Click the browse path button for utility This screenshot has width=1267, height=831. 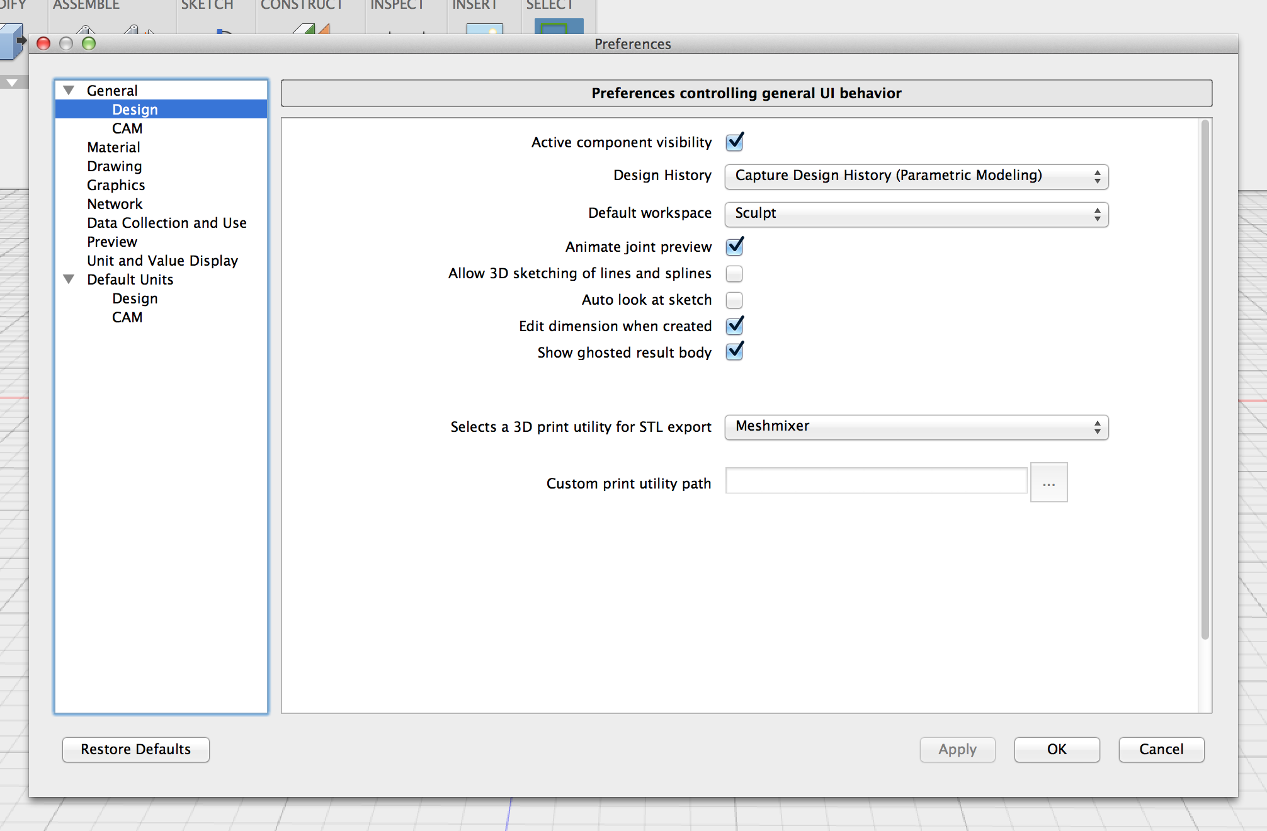click(x=1049, y=482)
